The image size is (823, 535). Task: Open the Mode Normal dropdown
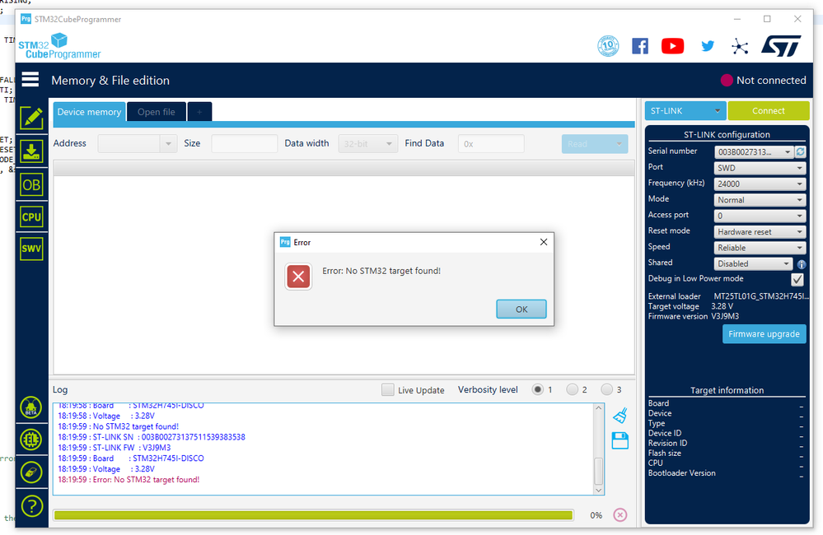760,200
